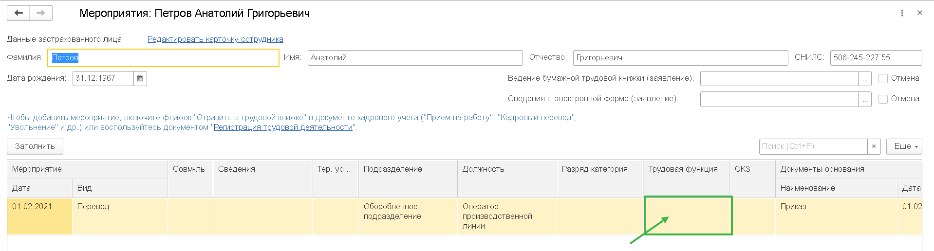Toggle Отмена checkbox for электронной формы
This screenshot has height=251, width=934.
883,99
